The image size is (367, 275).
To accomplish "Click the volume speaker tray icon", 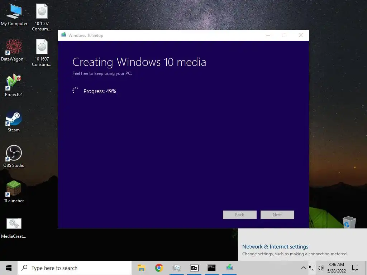I will (320, 268).
